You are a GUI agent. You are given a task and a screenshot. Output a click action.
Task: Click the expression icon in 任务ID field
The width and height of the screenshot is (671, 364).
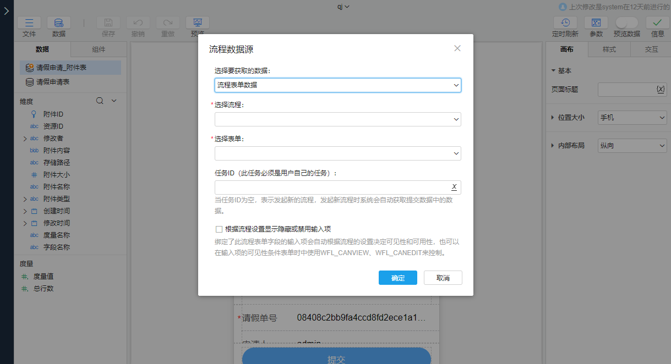point(454,187)
